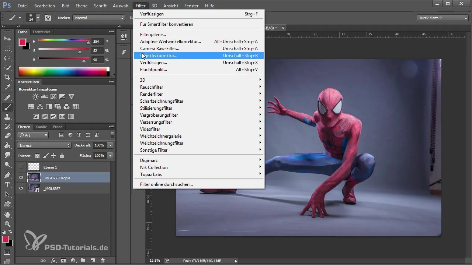
Task: Select the Hand tool
Action: click(x=7, y=214)
